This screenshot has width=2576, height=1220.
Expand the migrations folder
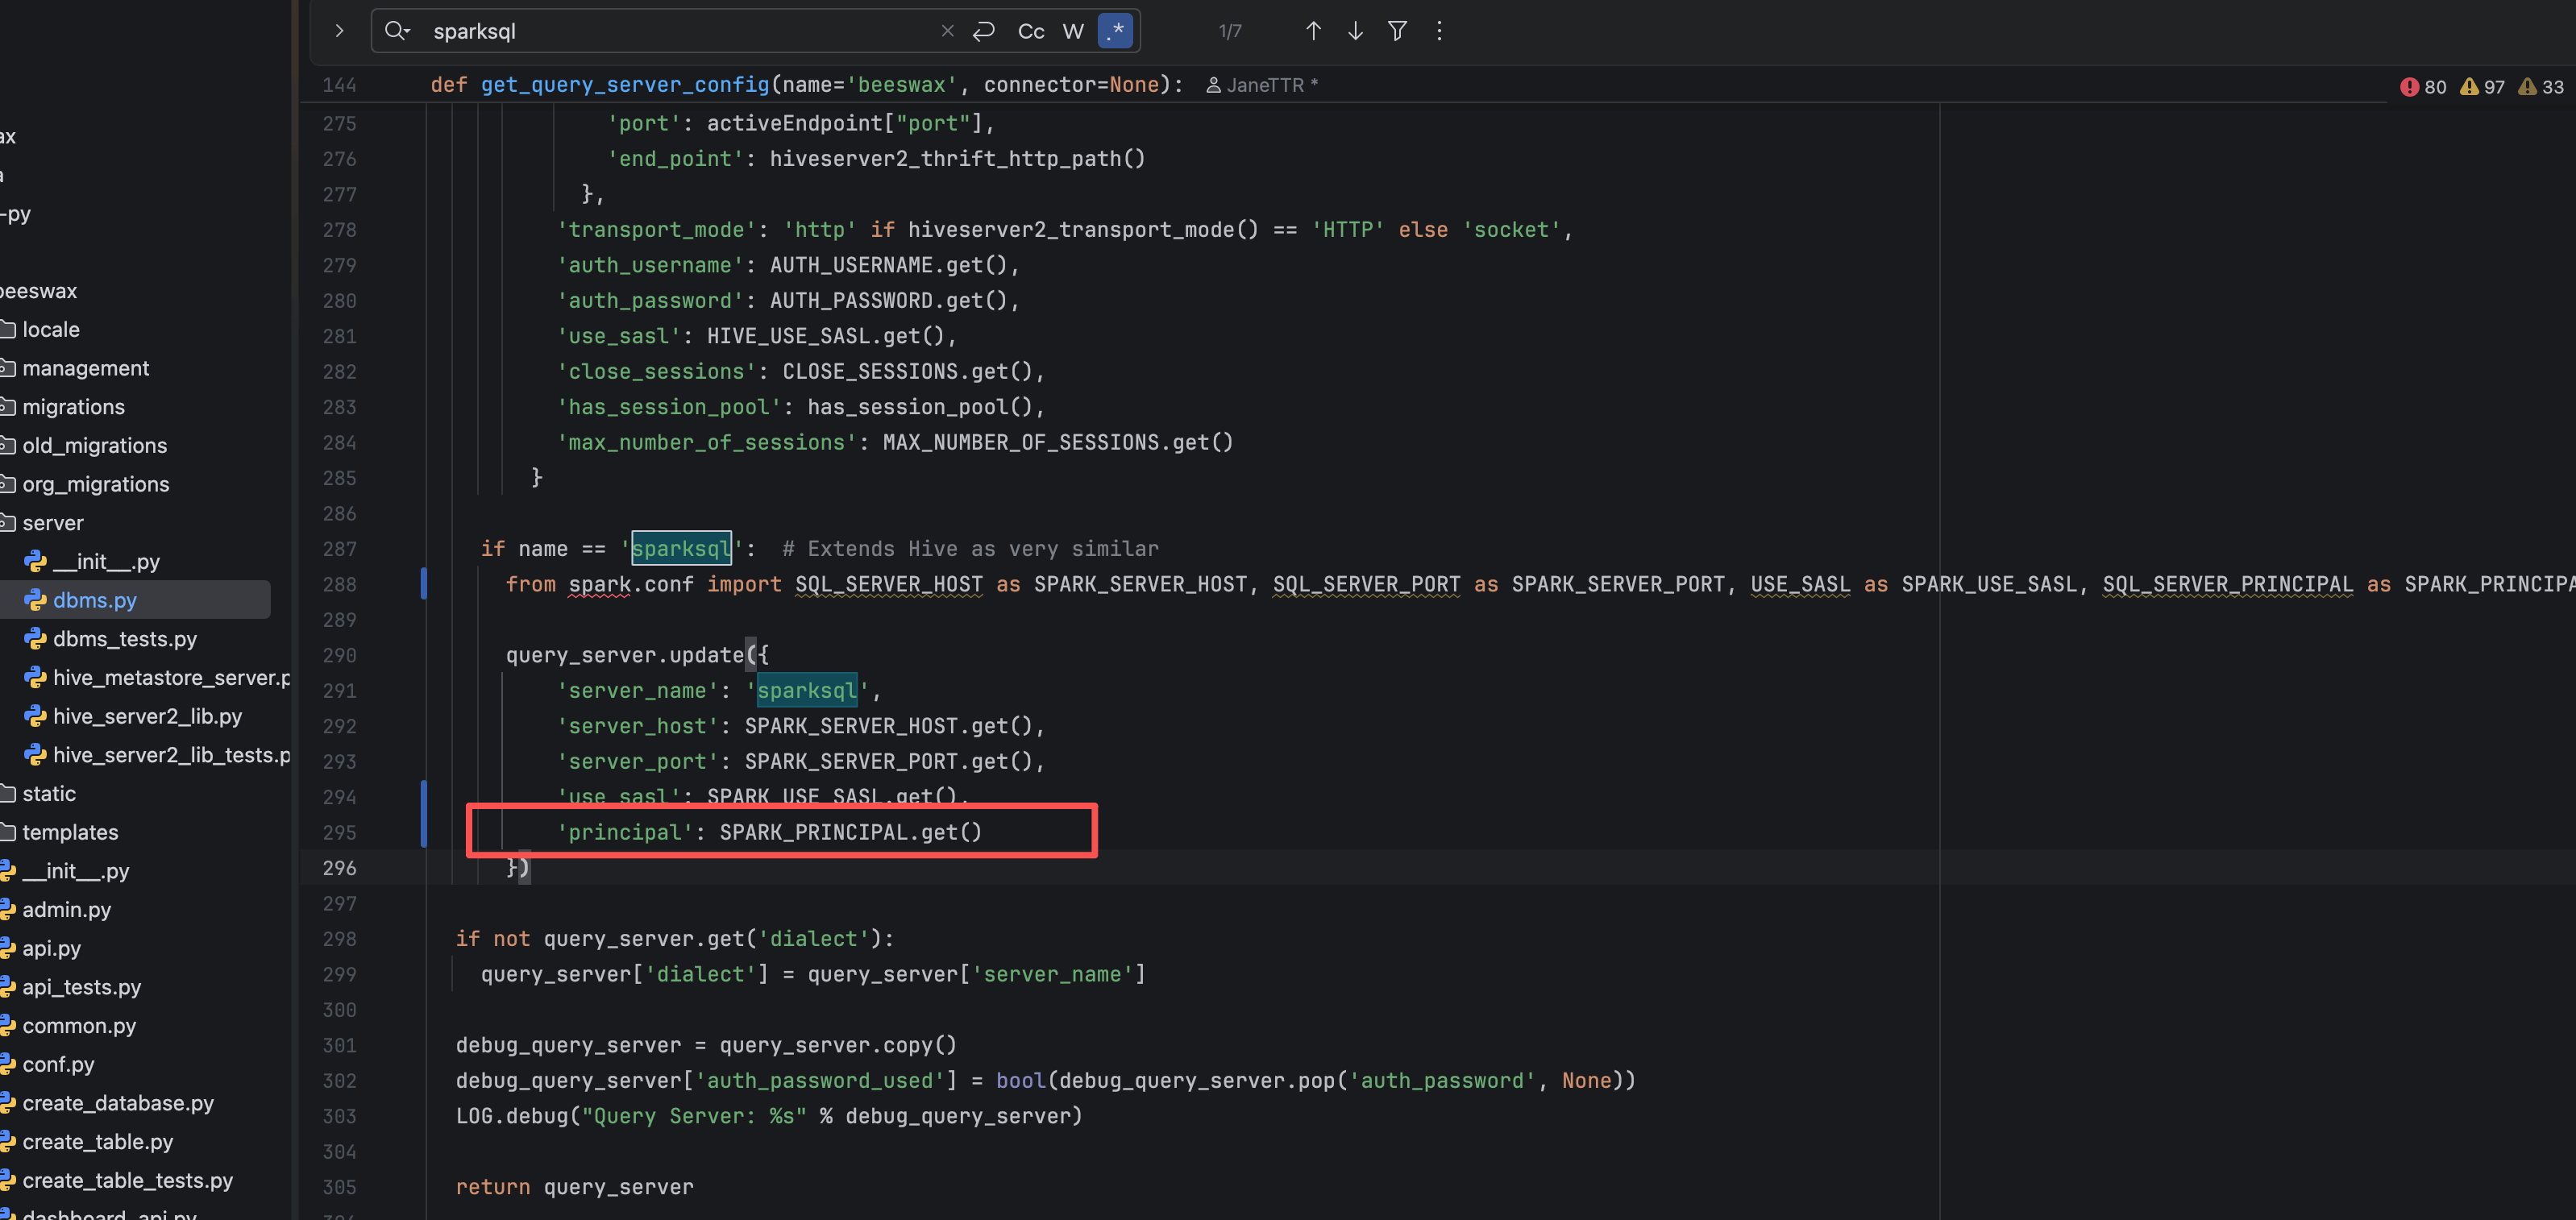point(73,407)
